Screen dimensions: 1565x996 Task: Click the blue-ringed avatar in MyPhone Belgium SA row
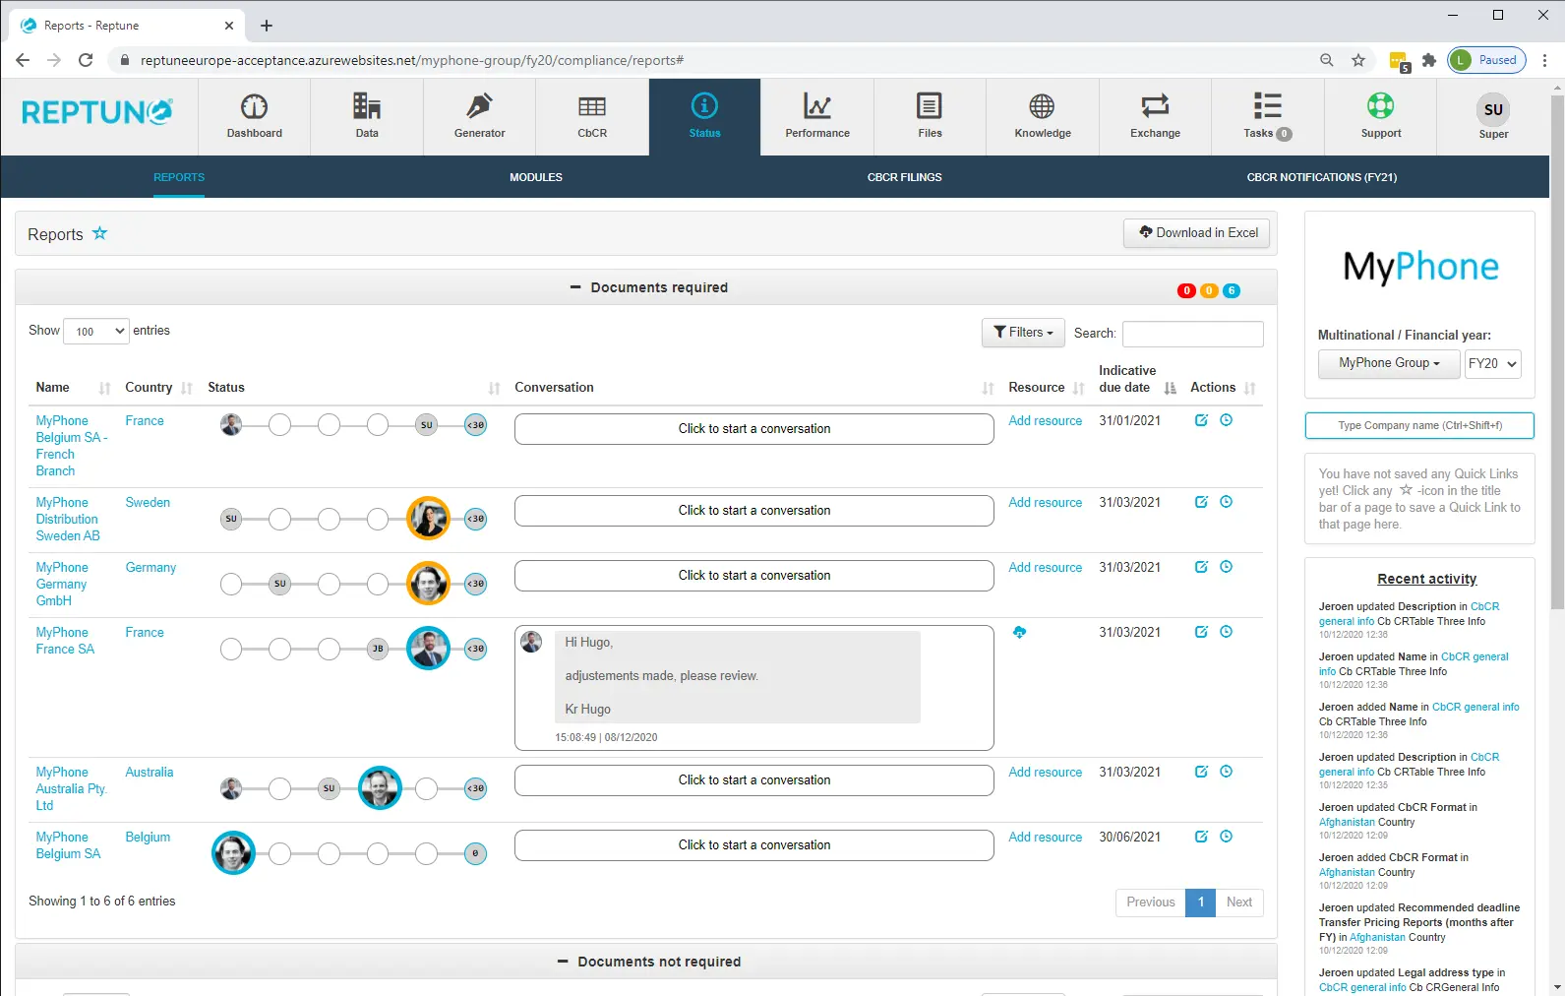pos(233,853)
